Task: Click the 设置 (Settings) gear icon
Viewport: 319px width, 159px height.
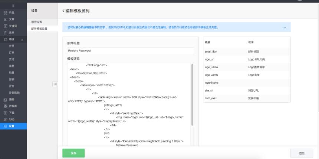Action: pyautogui.click(x=5, y=126)
